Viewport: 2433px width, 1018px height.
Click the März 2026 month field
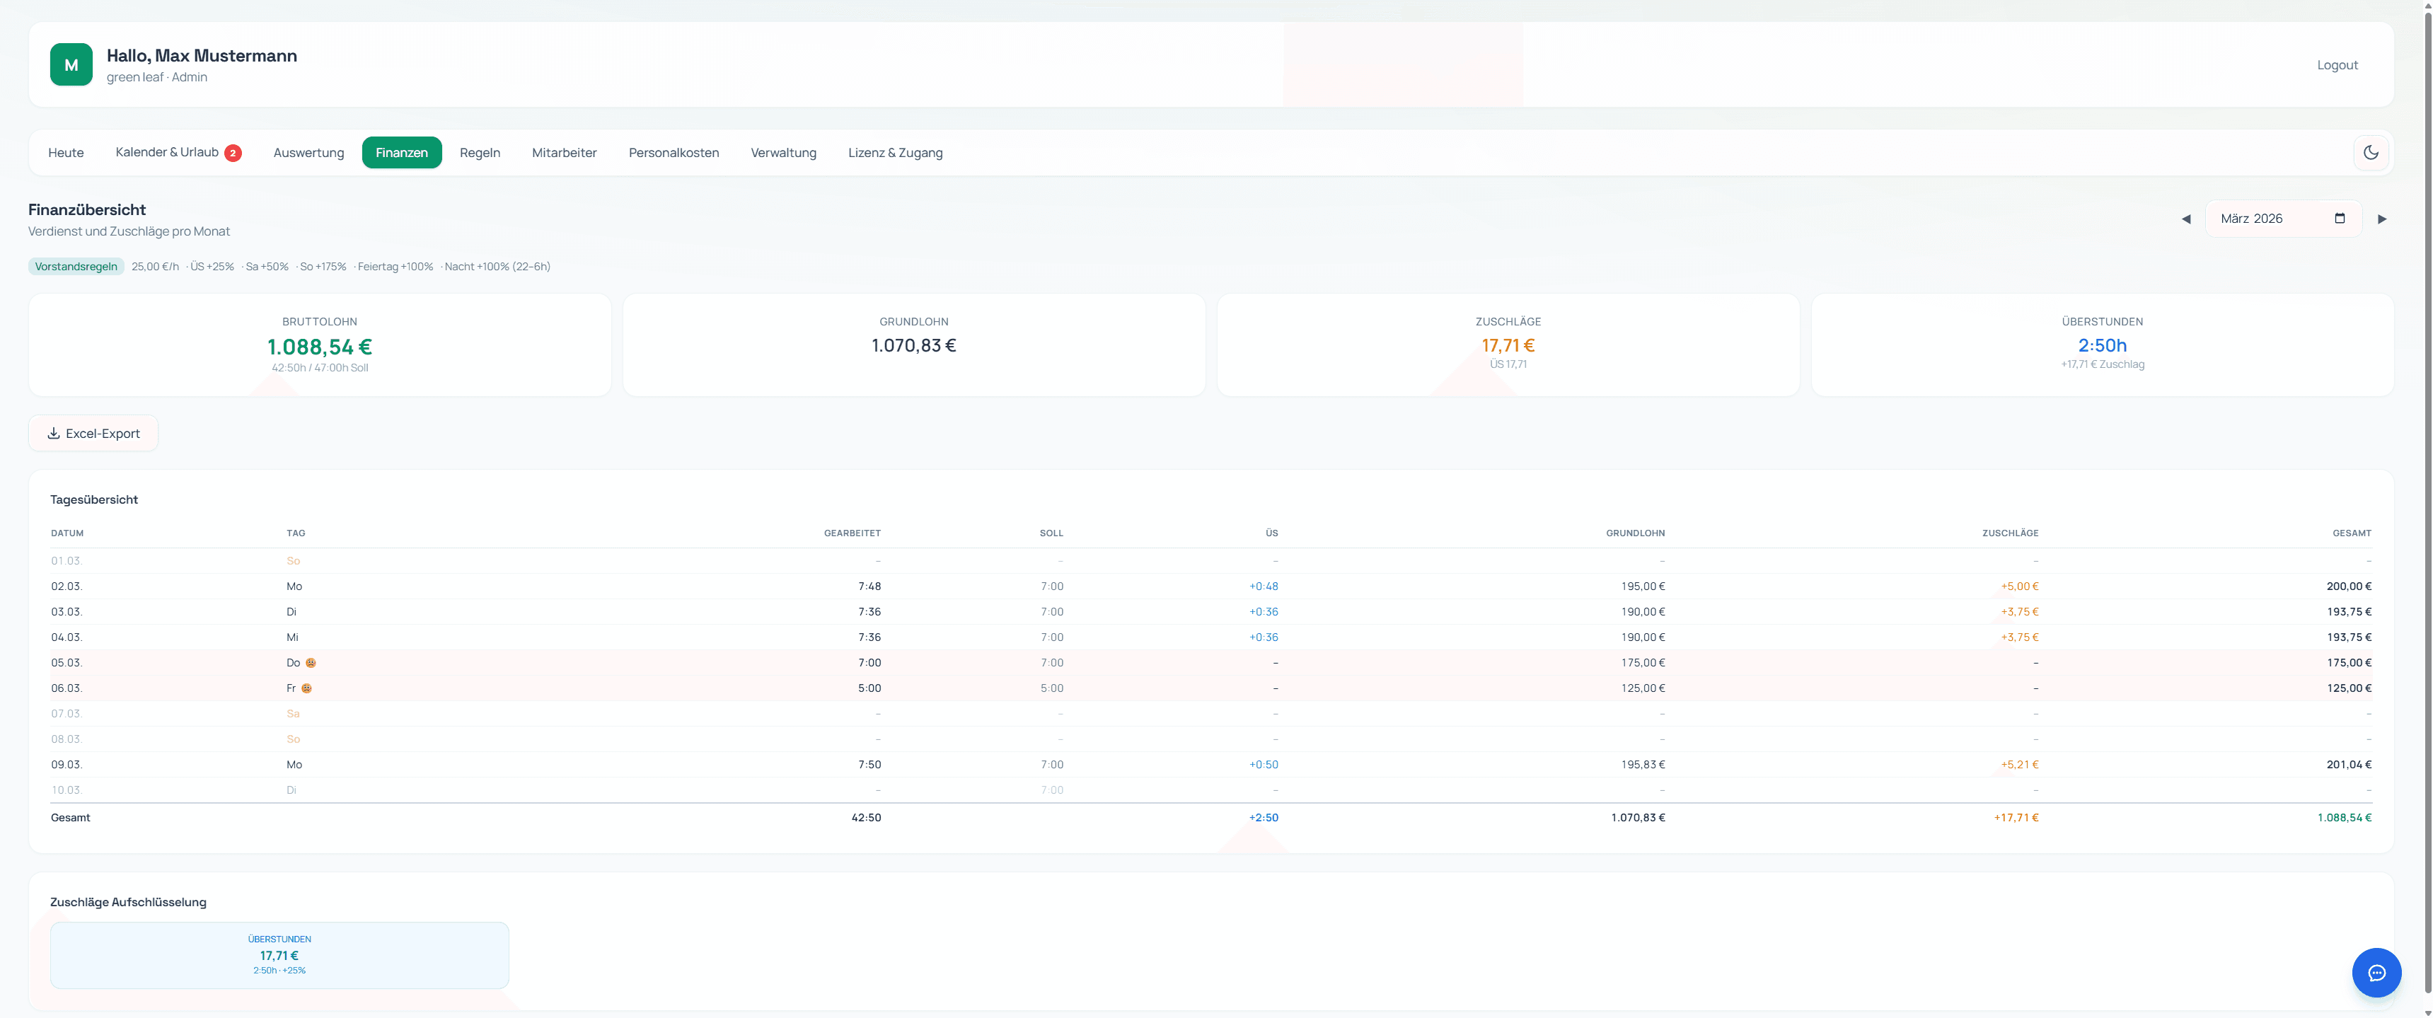2267,218
